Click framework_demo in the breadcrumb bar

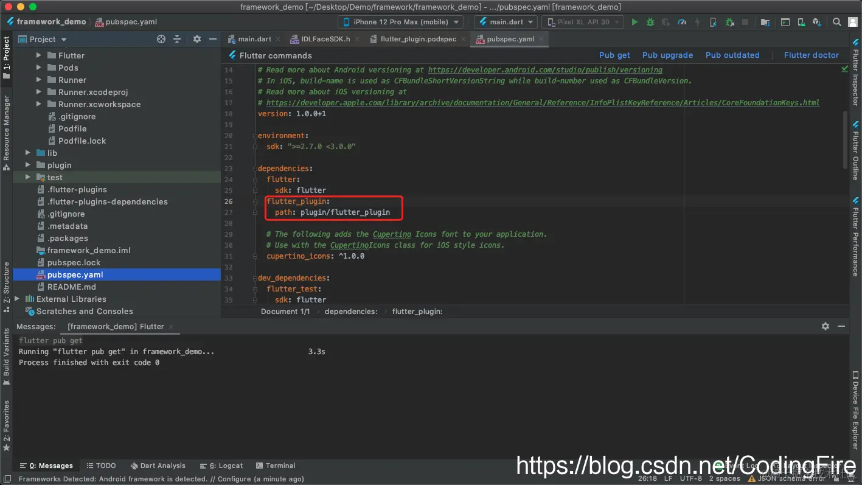pos(52,22)
